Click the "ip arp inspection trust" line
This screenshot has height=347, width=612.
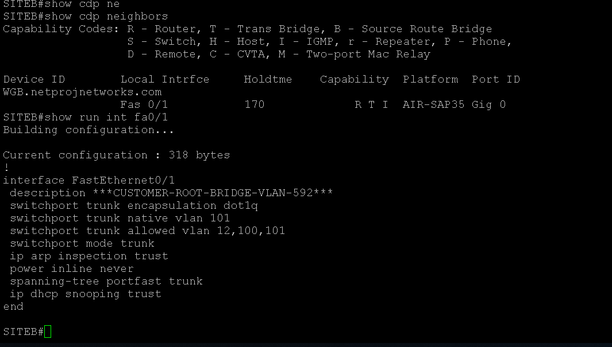[x=89, y=256]
